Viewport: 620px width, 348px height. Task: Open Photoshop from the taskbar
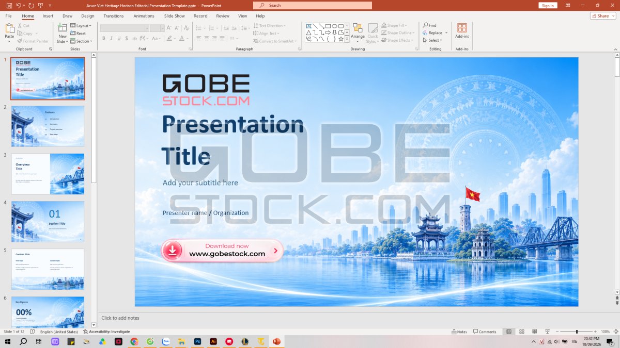197,341
